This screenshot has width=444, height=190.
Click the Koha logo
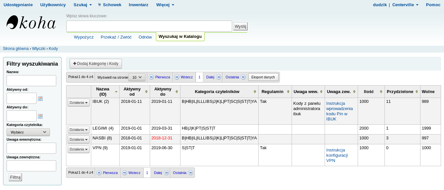(x=31, y=23)
